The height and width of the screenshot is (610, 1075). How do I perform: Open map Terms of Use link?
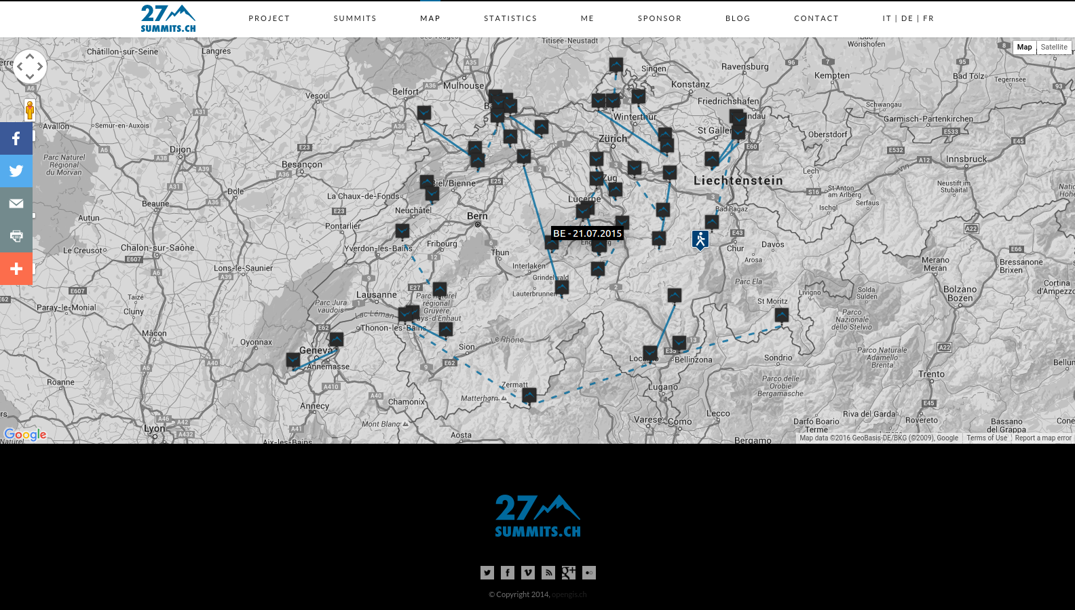[x=987, y=438]
